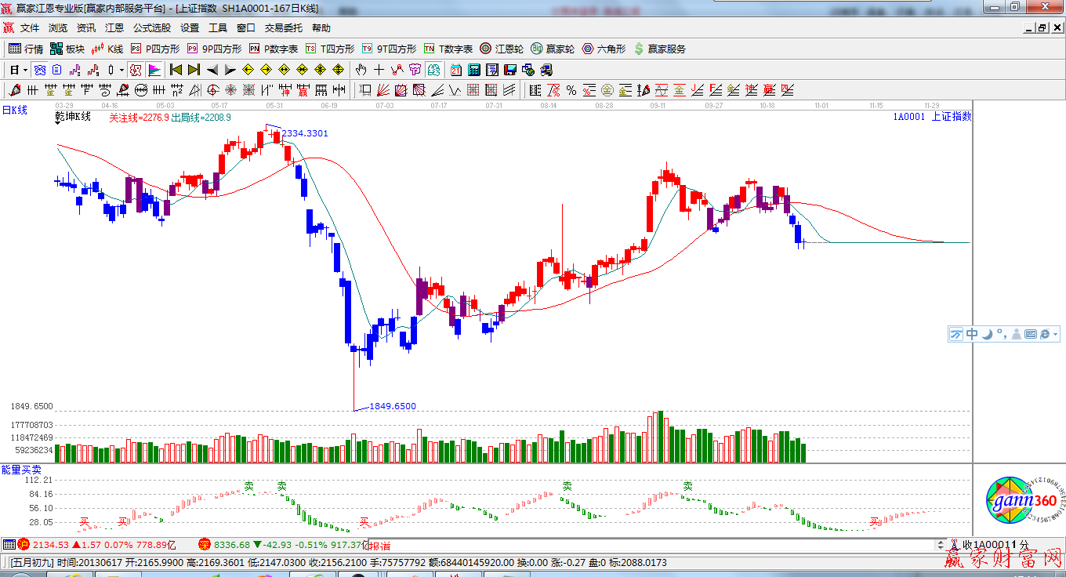Viewport: 1066px width, 577px height.
Task: Click the 日K线 chart label
Action: (x=14, y=111)
